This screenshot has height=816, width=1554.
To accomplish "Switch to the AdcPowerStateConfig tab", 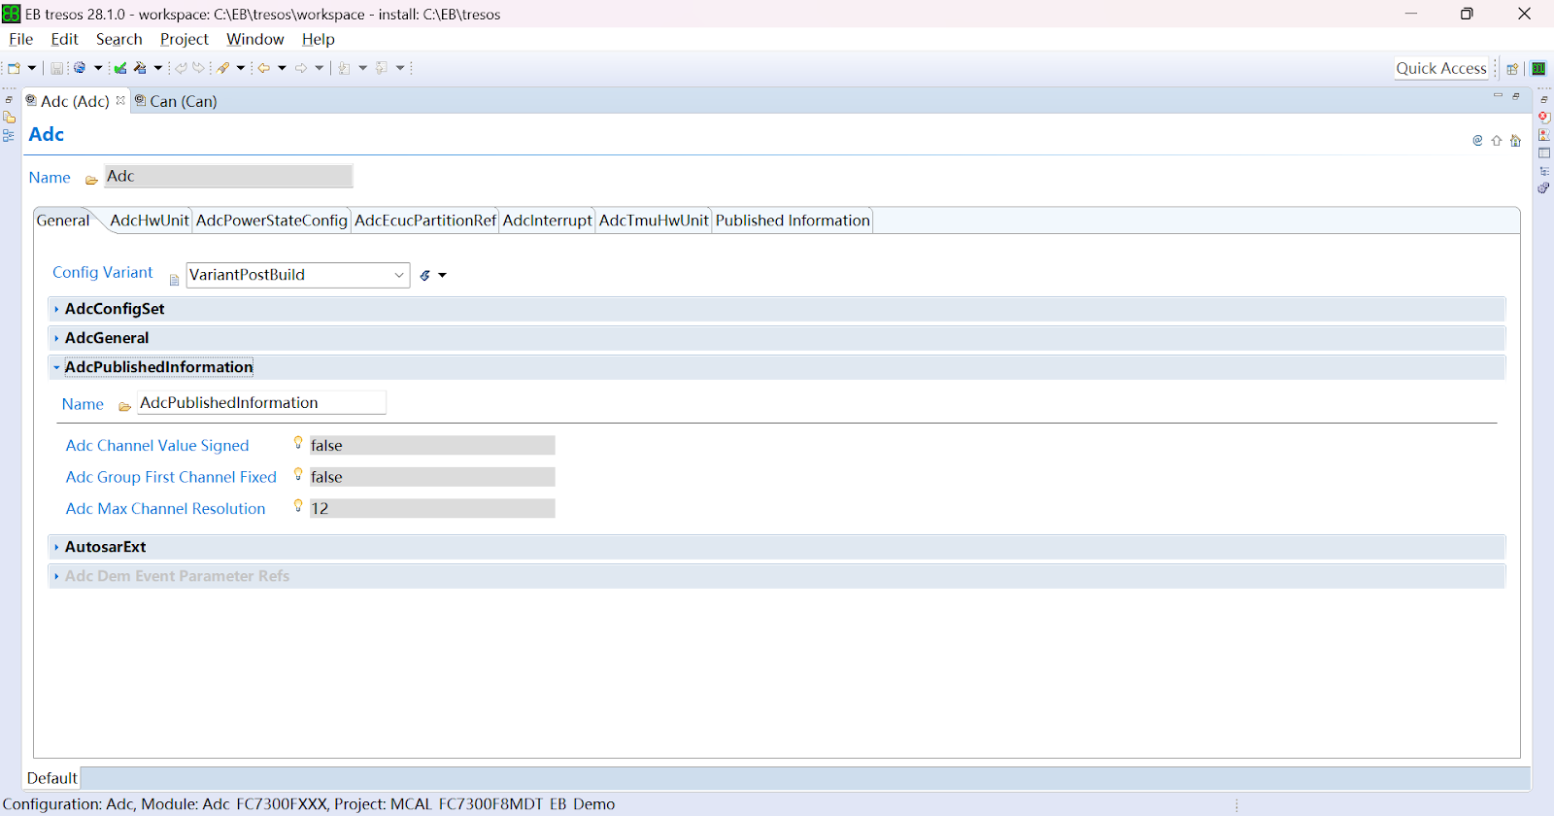I will click(x=271, y=221).
